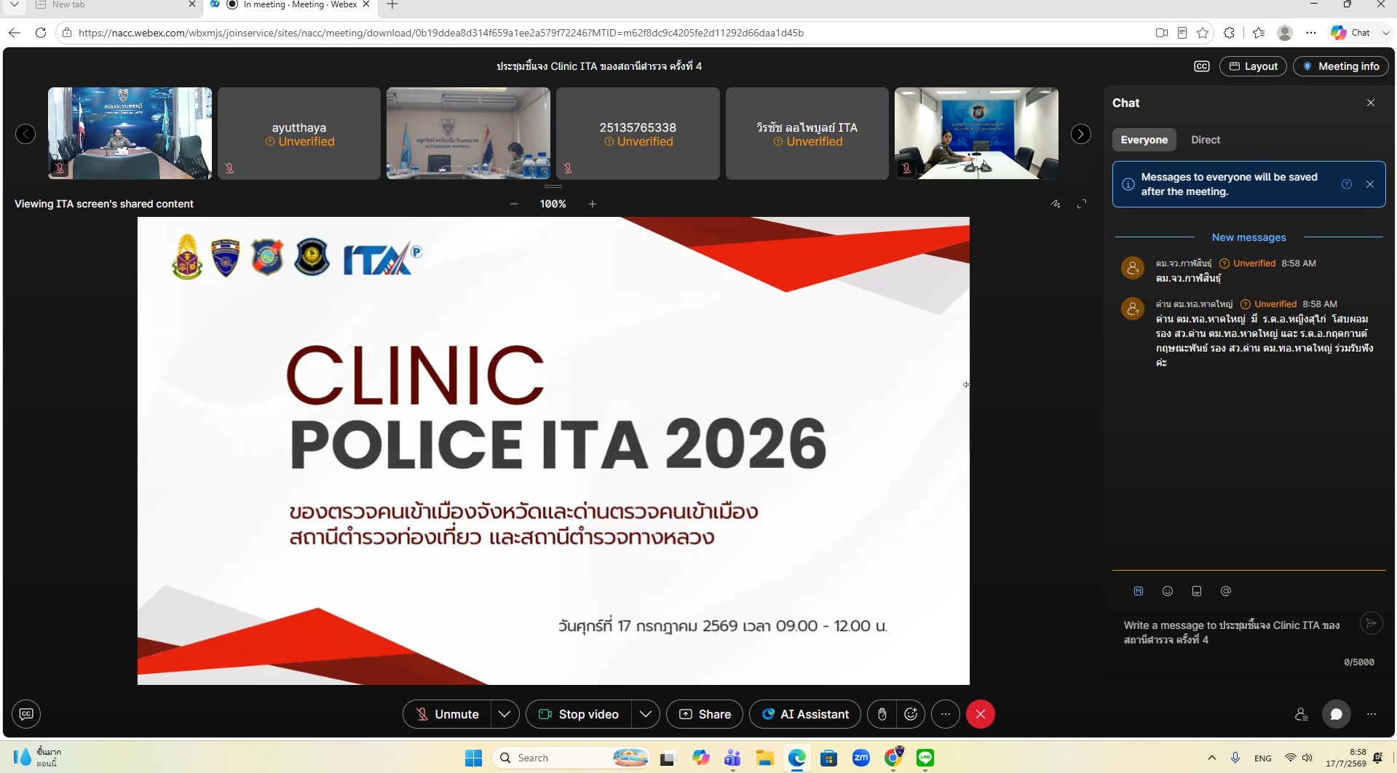Open reactions emoji button in toolbar
This screenshot has width=1397, height=773.
911,714
